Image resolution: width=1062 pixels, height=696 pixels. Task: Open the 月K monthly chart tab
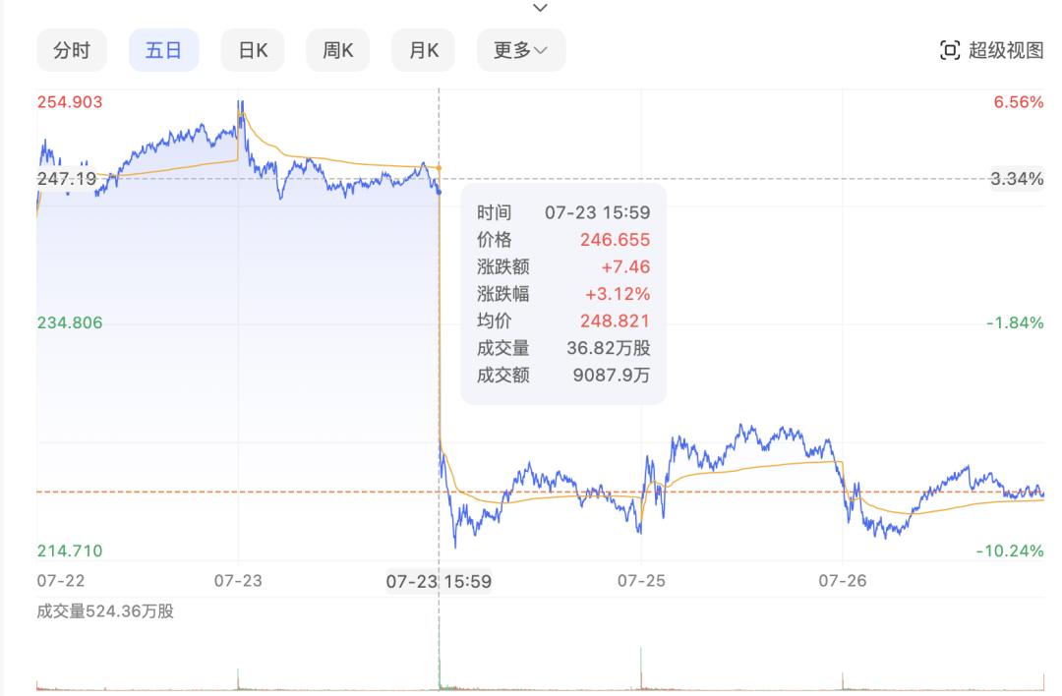coord(424,50)
